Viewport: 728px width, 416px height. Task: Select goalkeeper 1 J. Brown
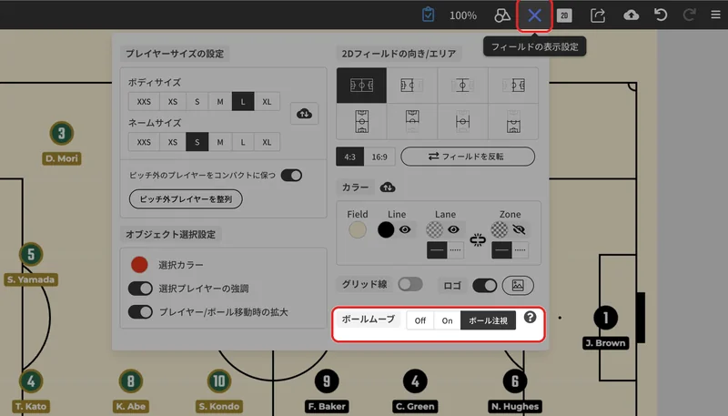tap(605, 318)
